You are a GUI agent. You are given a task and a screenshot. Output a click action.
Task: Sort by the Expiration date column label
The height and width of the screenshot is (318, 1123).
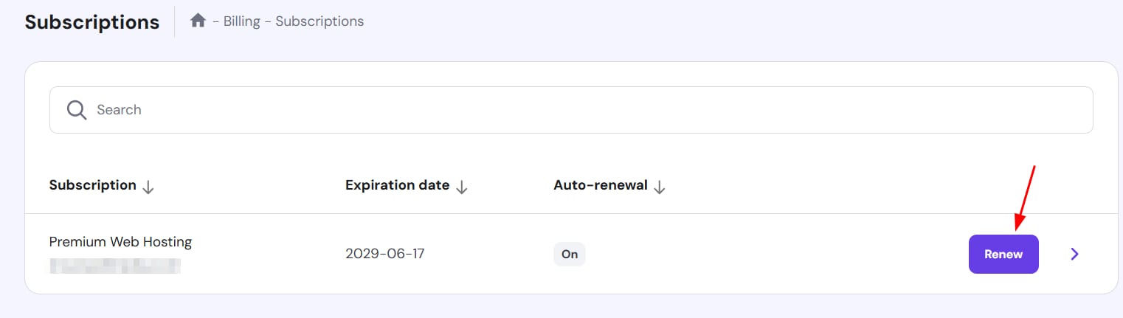(397, 185)
